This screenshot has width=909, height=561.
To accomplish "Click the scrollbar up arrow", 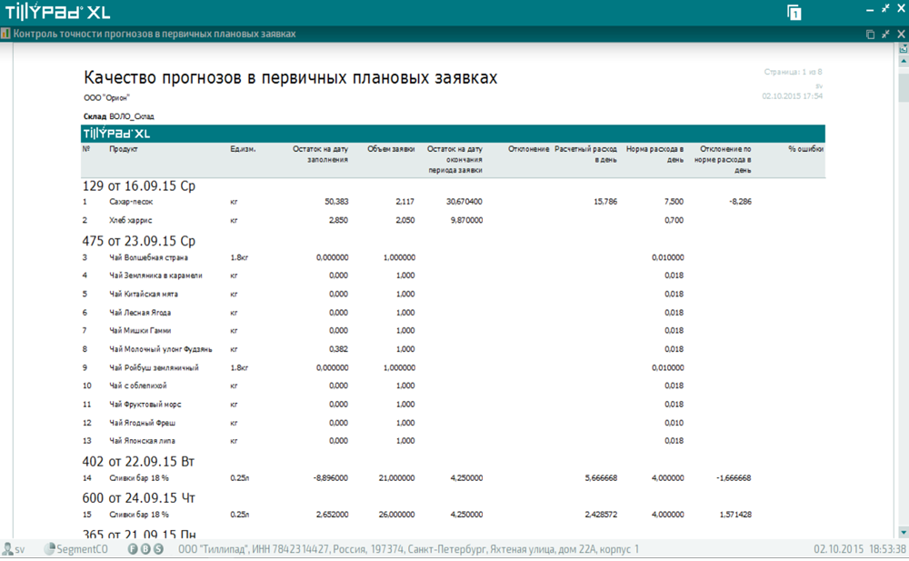I will click(904, 62).
